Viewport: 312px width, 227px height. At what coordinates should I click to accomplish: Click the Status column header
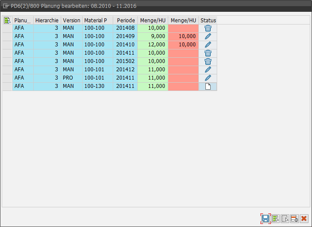[208, 20]
